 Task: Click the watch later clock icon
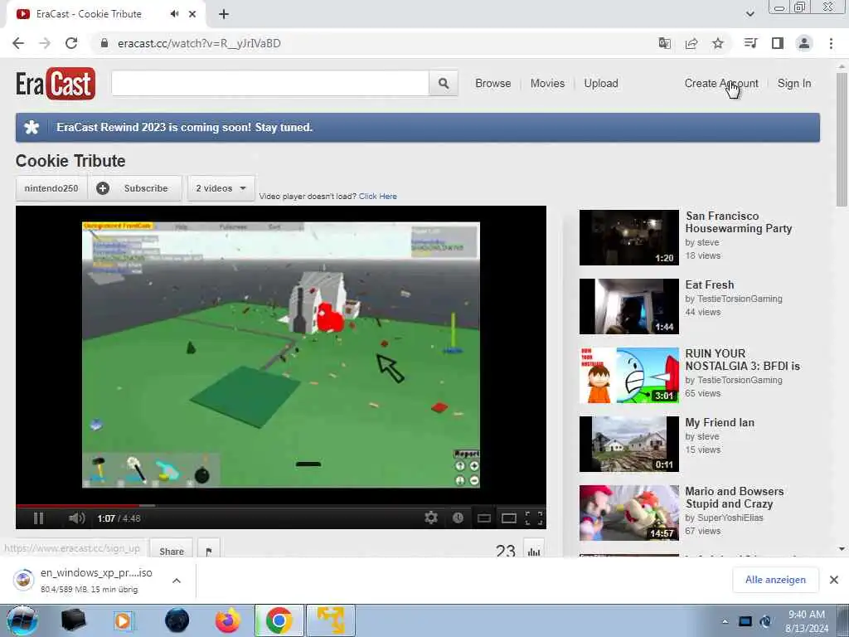tap(458, 518)
